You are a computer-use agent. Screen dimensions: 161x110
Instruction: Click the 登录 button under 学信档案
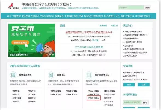pos(129,85)
